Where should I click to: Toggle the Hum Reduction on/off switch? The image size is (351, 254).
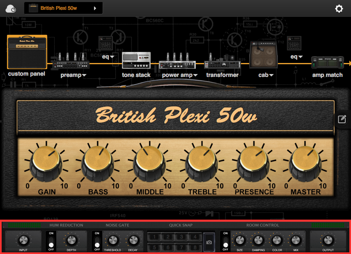[x=51, y=242]
